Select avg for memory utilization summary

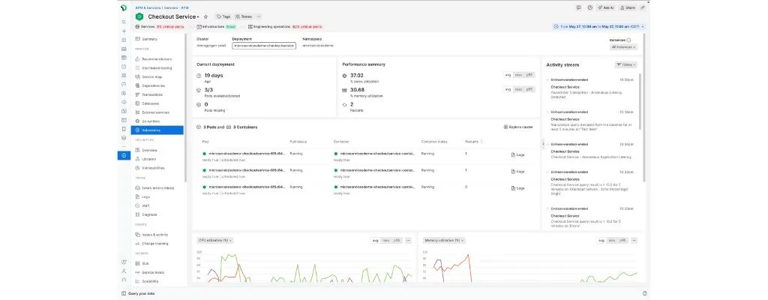click(508, 89)
